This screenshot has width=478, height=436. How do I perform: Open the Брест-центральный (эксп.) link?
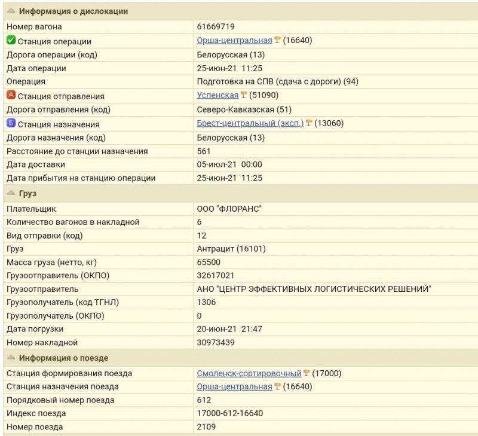[250, 123]
